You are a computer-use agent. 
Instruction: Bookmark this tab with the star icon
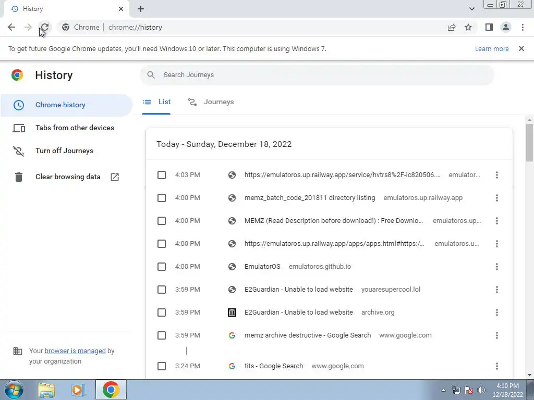tap(468, 27)
